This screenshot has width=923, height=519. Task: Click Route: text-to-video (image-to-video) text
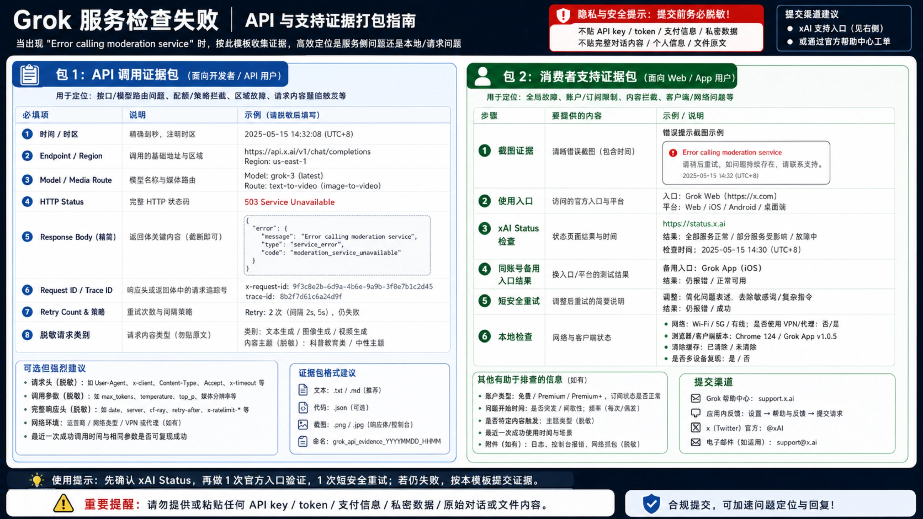tap(313, 186)
